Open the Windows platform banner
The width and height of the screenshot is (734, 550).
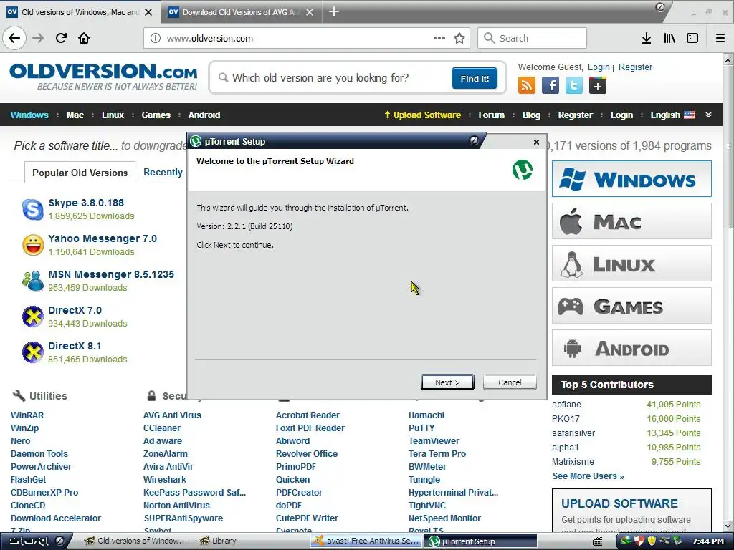[631, 178]
